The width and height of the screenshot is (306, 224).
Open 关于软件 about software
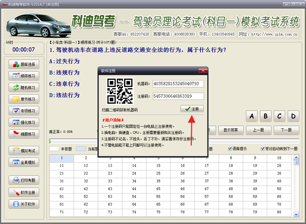click(24, 204)
